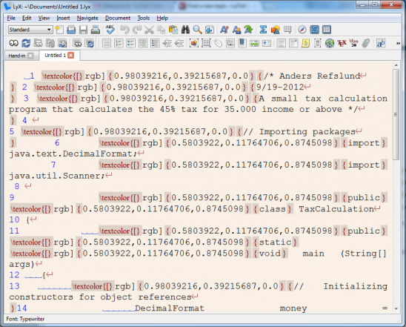Viewport: 406px width, 327px height.
Task: Click the noun style icon
Action: 236,30
